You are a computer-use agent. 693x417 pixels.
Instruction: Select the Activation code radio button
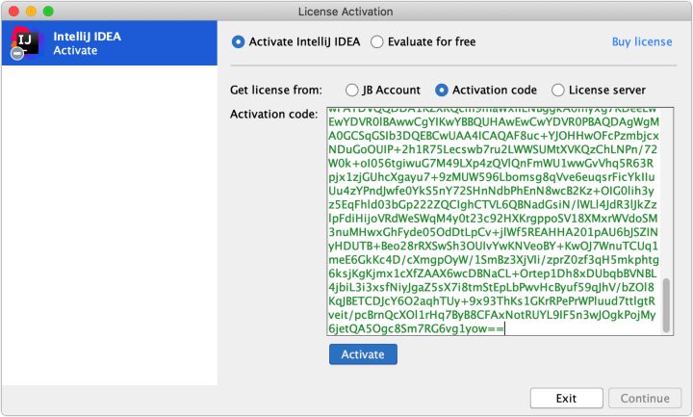click(442, 91)
